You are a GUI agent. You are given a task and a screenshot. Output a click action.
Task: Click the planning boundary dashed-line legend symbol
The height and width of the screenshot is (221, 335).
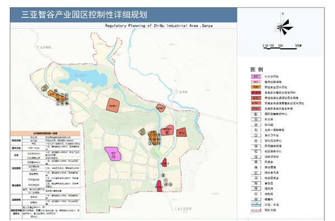point(256,210)
